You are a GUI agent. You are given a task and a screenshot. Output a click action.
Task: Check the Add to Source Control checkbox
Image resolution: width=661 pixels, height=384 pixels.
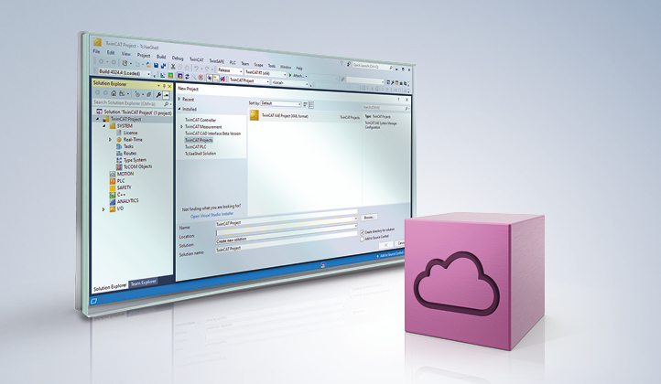(x=362, y=240)
